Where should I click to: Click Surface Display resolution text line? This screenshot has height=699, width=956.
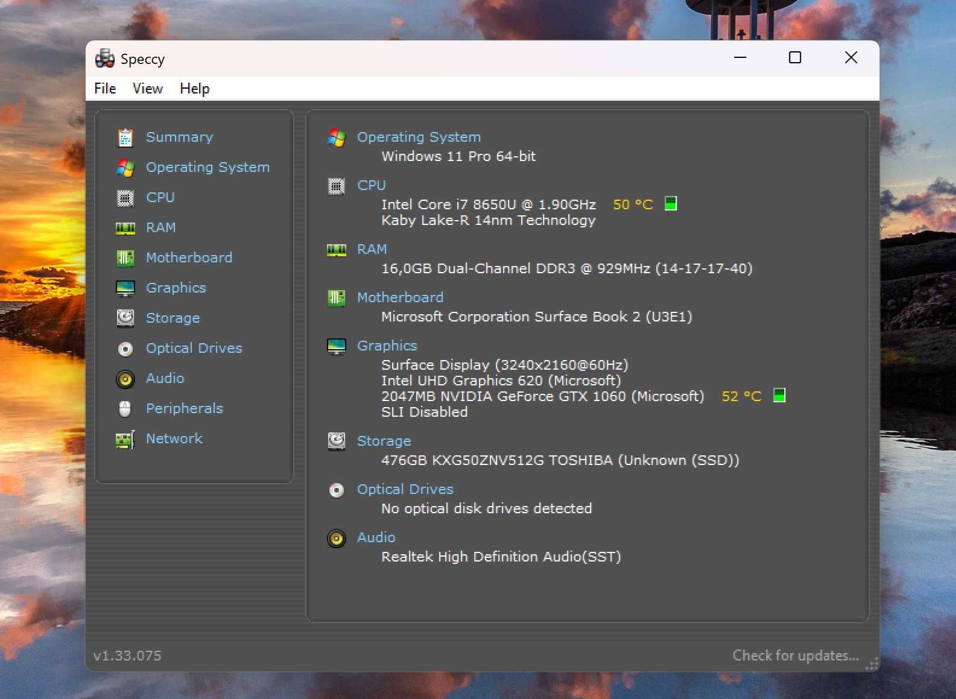tap(505, 365)
